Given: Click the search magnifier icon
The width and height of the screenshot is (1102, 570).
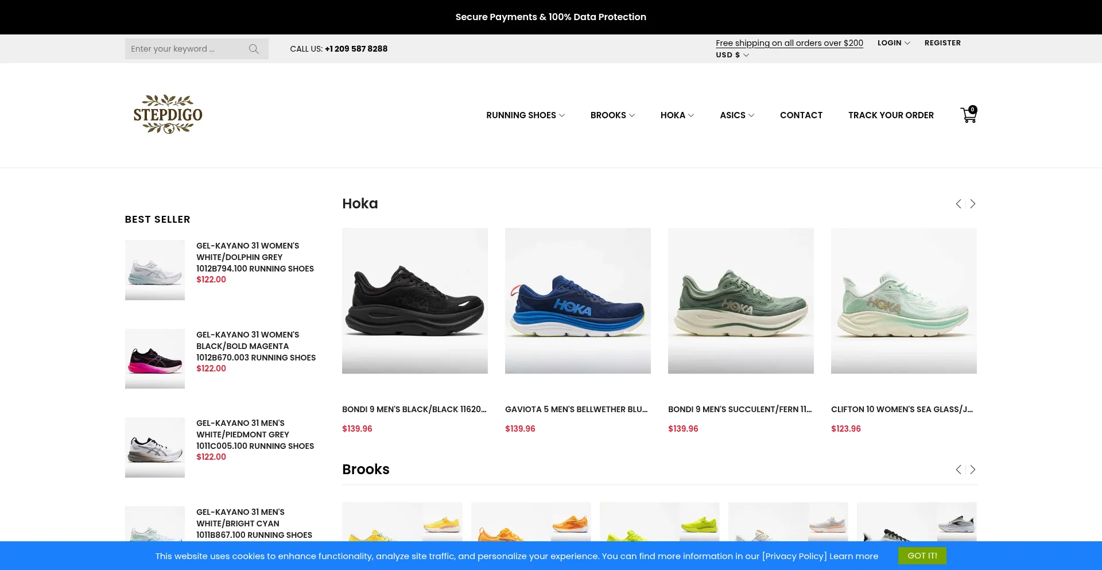Looking at the screenshot, I should [254, 49].
